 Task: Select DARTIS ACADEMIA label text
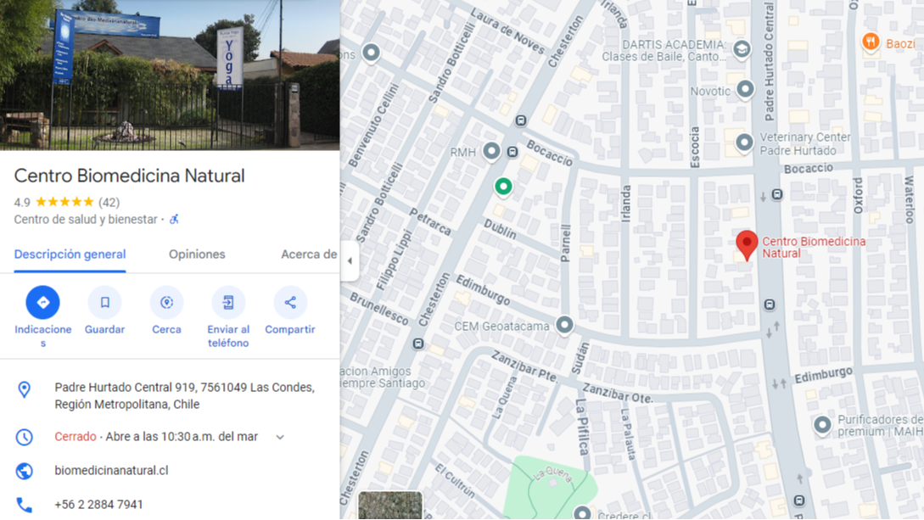tap(664, 51)
